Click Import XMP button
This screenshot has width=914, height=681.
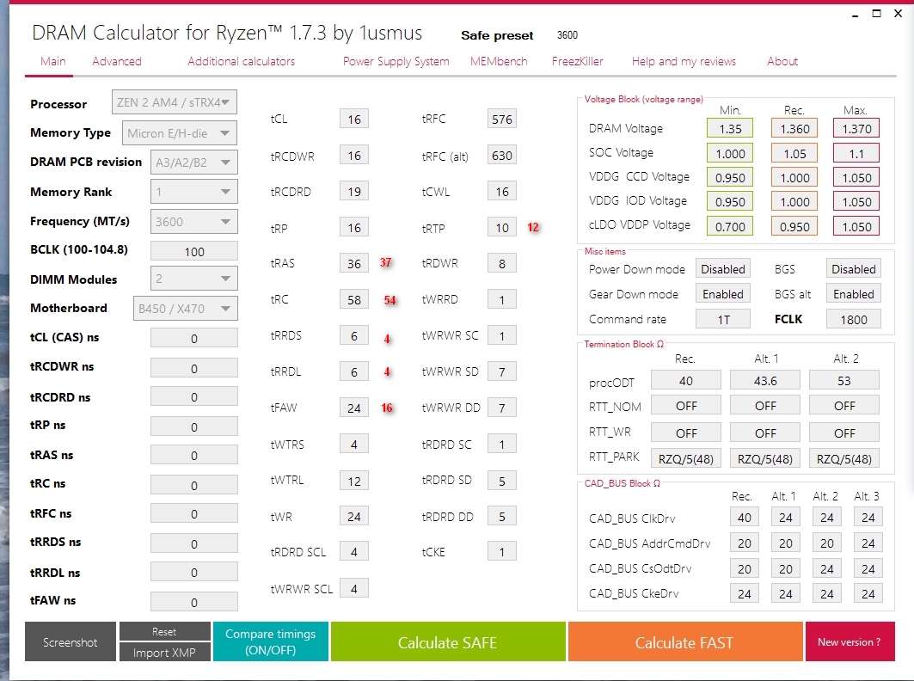click(164, 653)
